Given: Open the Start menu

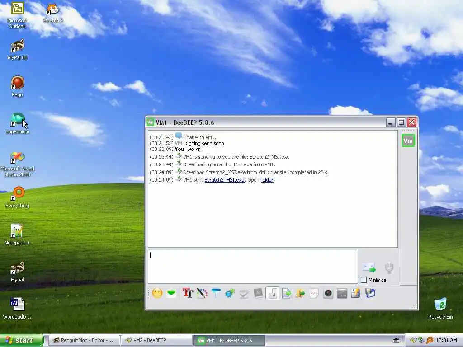Looking at the screenshot, I should [21, 341].
